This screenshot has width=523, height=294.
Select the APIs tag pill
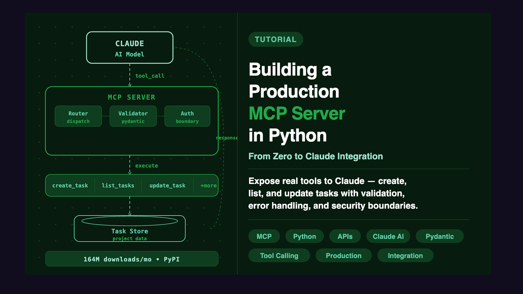coord(345,236)
